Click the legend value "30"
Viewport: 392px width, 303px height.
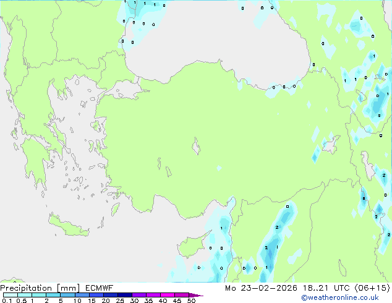134,301
